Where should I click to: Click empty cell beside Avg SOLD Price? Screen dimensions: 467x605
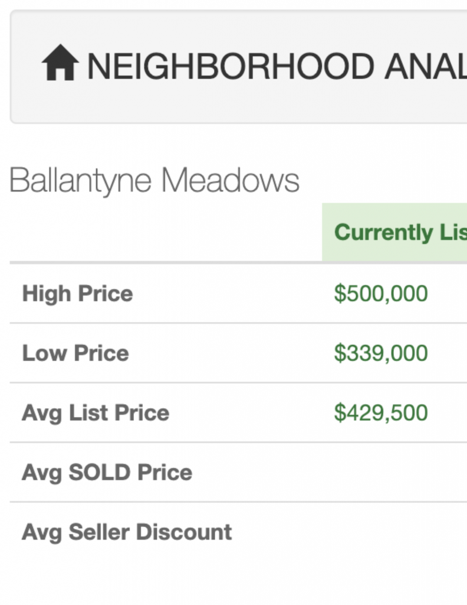[394, 472]
